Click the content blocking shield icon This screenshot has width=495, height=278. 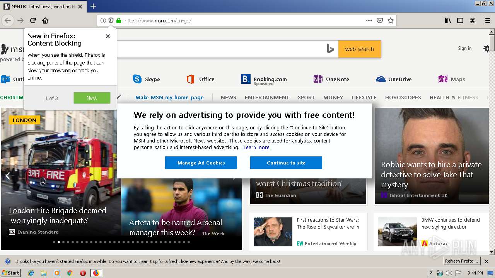[x=111, y=20]
